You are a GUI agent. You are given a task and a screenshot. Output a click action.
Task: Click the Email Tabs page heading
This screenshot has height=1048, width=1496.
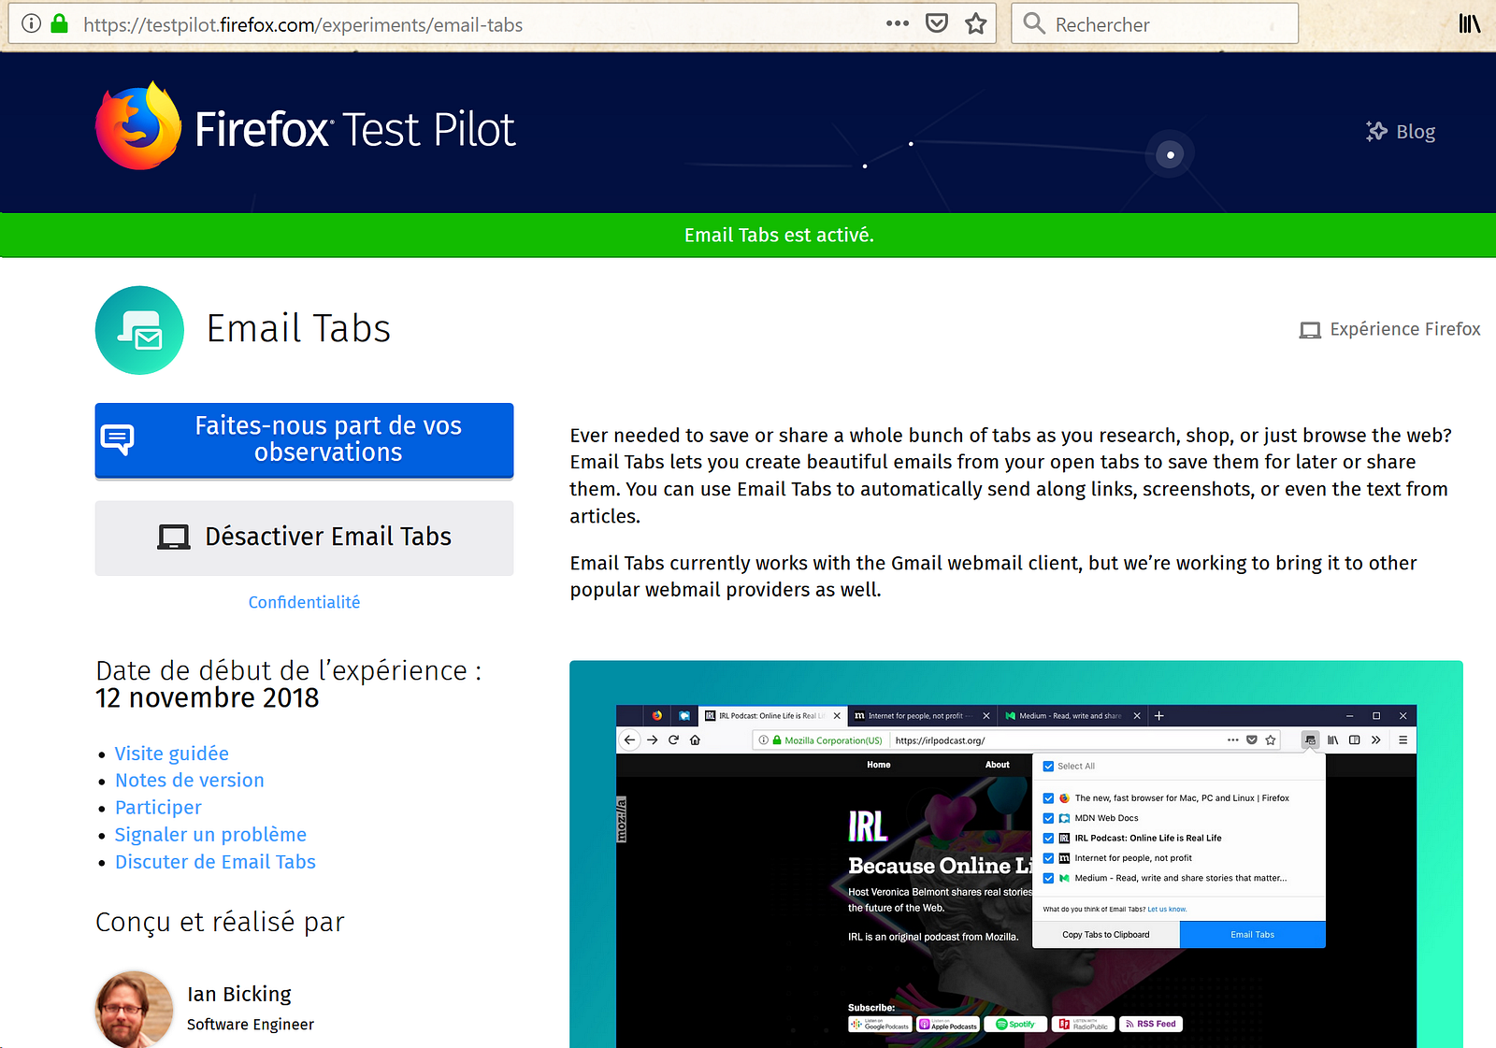point(298,329)
